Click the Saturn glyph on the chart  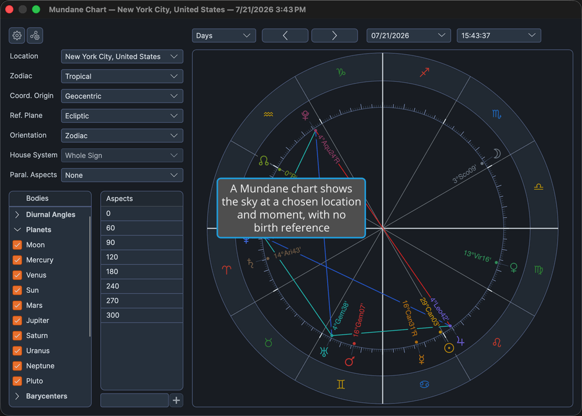click(250, 263)
